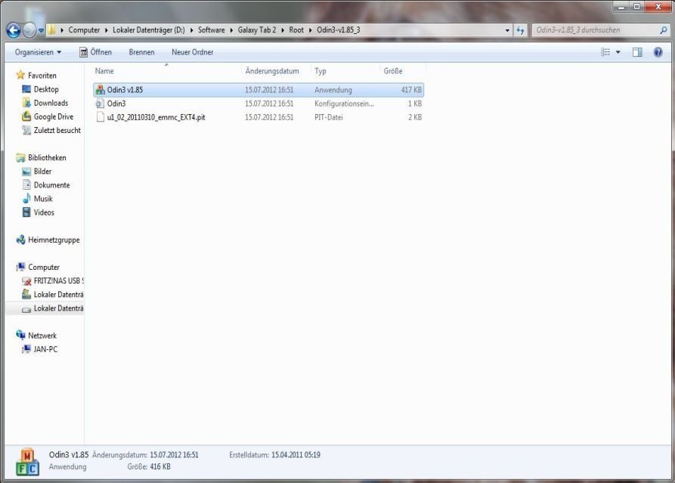Viewport: 675px width, 483px height.
Task: Select the Odin3 v1.85 application icon
Action: pos(101,90)
